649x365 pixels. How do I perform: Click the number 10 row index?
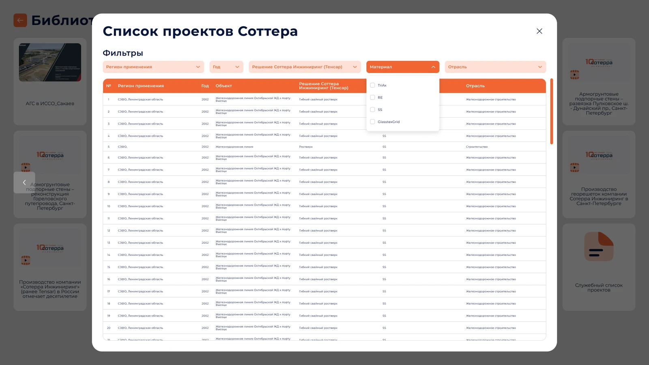pyautogui.click(x=109, y=206)
